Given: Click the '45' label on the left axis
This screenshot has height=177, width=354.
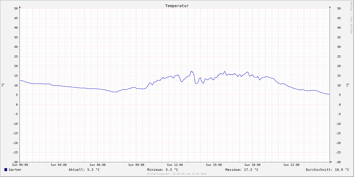Looking at the screenshot, I should (16, 18).
